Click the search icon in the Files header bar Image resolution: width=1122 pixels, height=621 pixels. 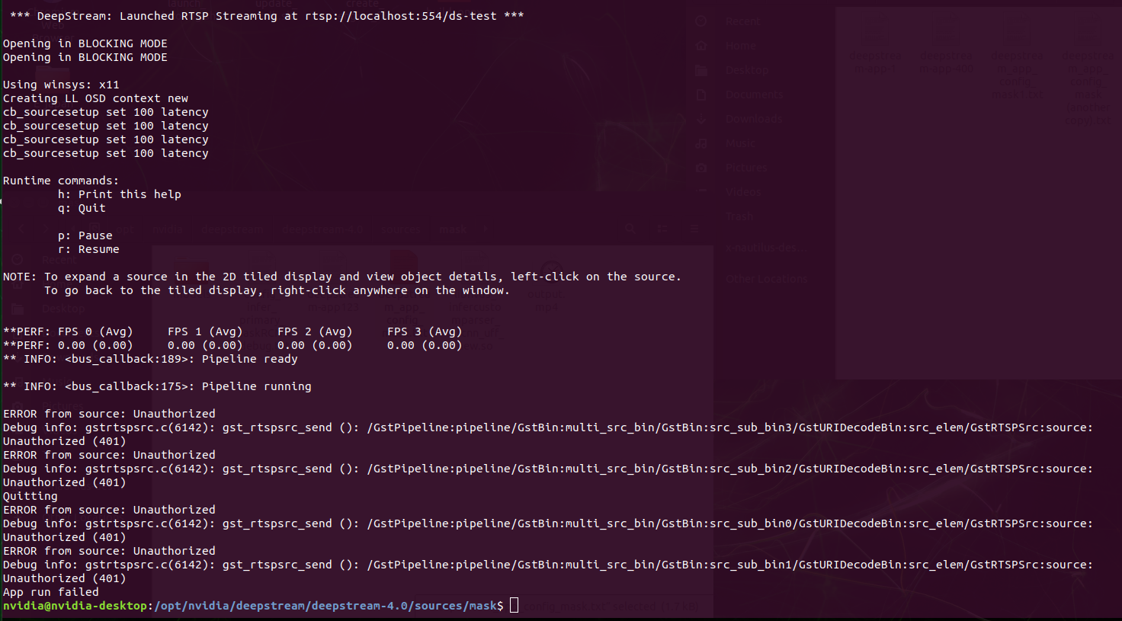(630, 229)
